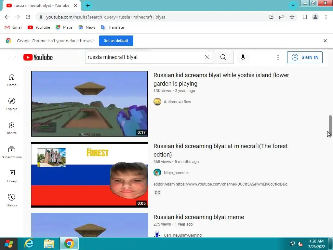This screenshot has width=333, height=250.
Task: Click the browser address bar URL
Action: (106, 17)
